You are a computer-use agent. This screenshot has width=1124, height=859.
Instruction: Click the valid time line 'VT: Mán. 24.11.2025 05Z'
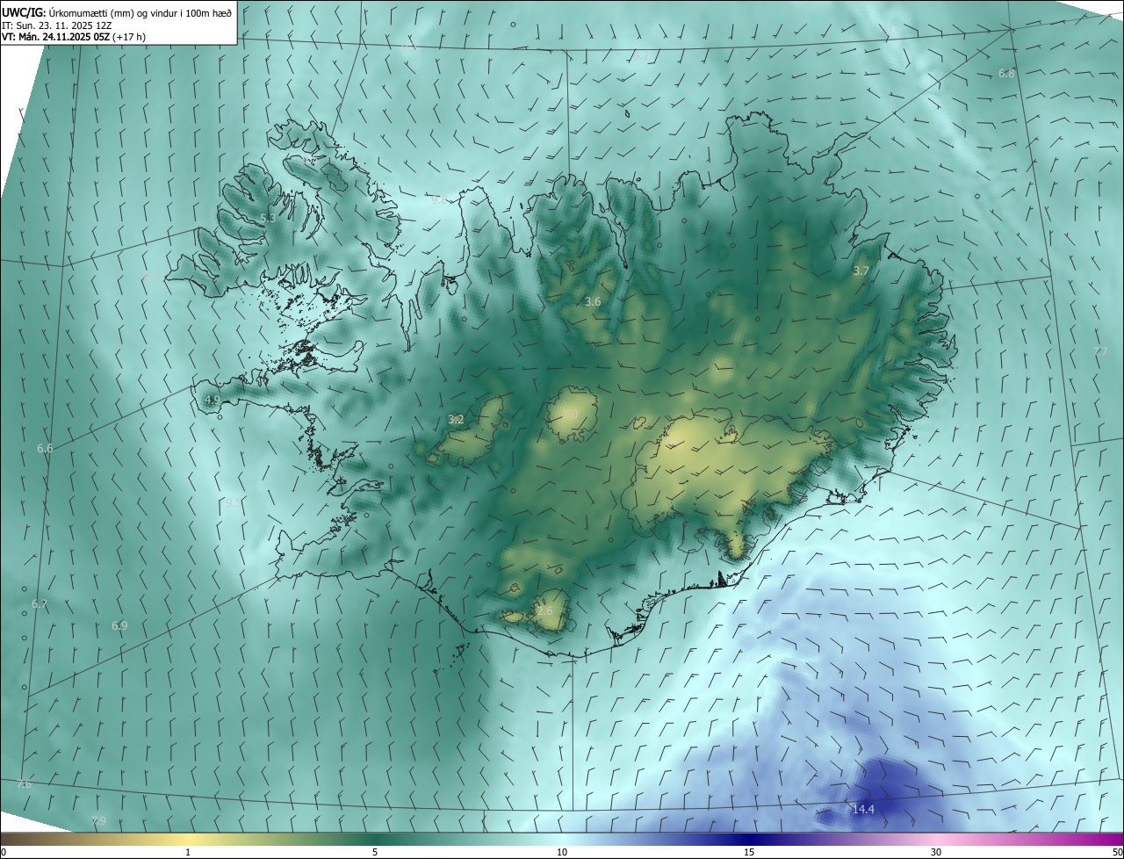[x=56, y=37]
